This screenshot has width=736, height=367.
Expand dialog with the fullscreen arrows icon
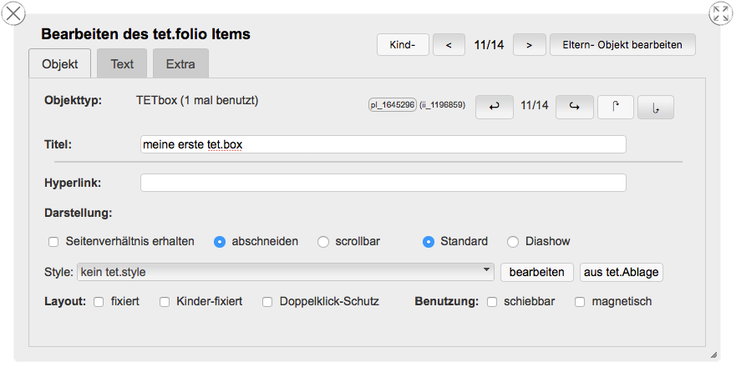pyautogui.click(x=720, y=13)
